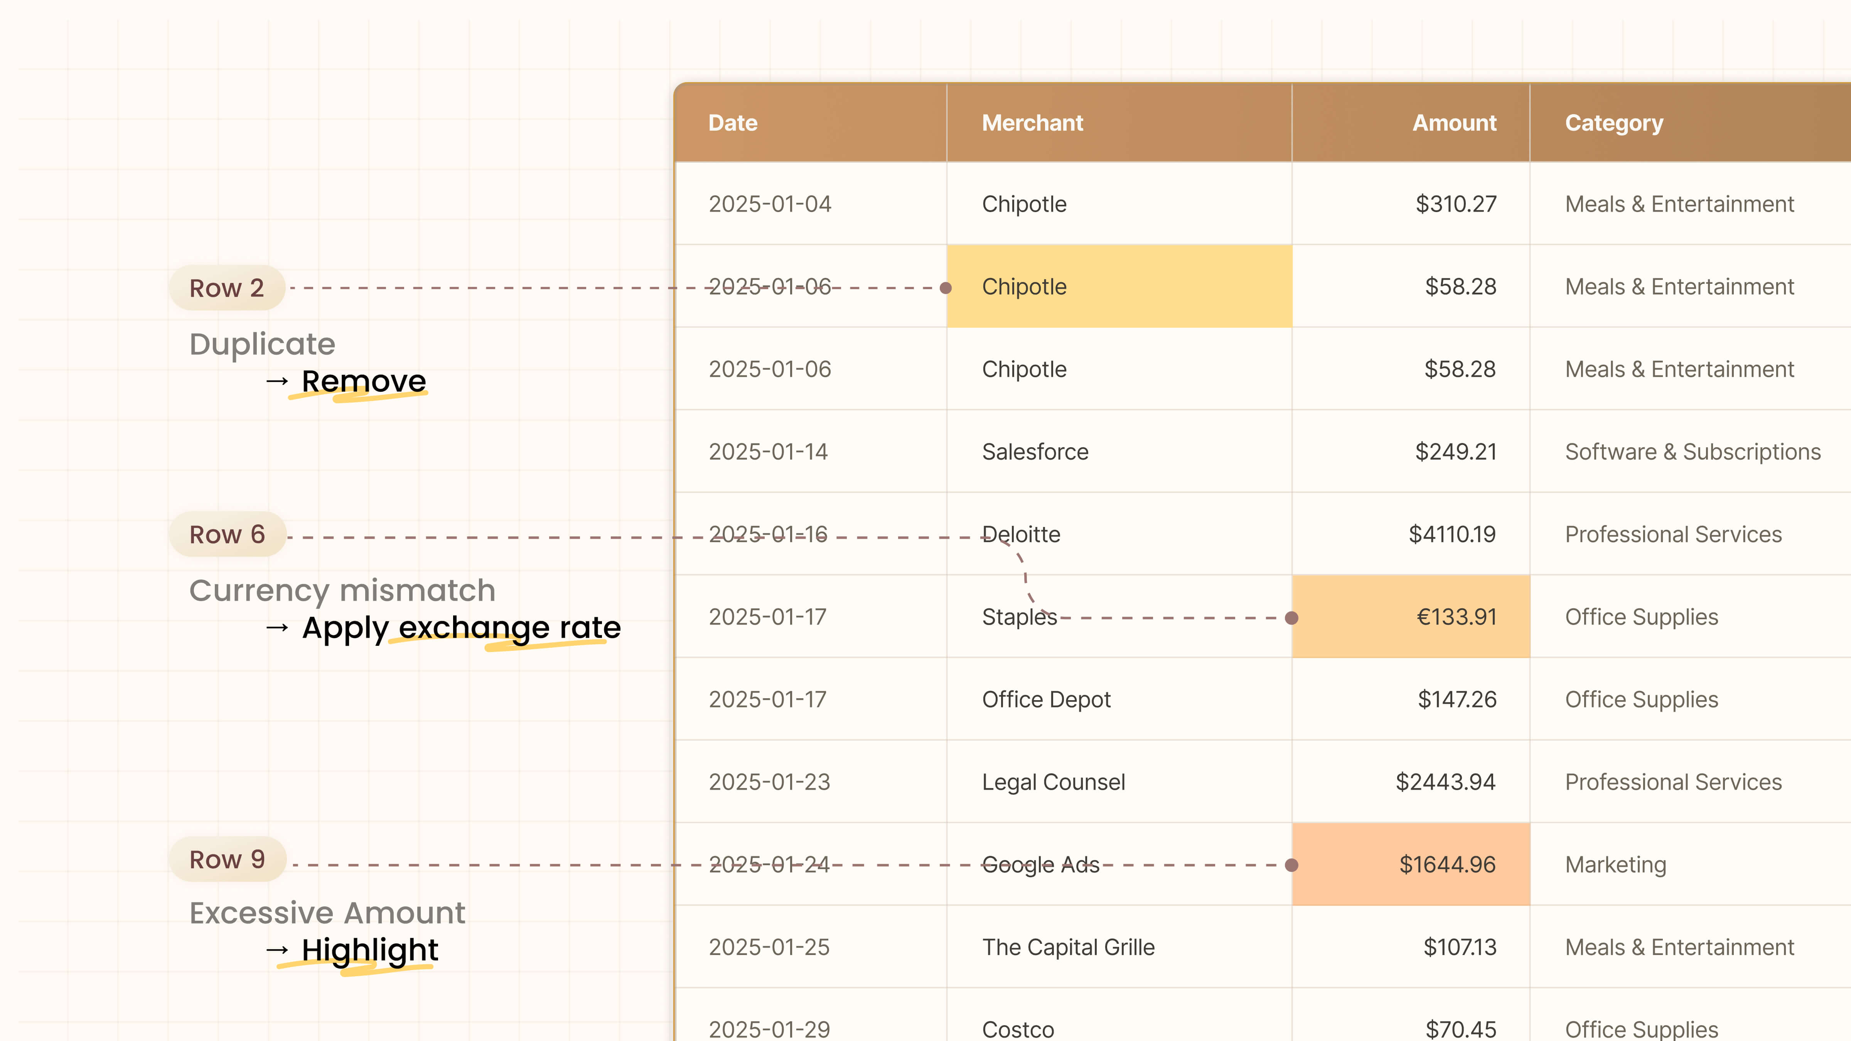The width and height of the screenshot is (1851, 1041).
Task: Select the highlighted yellow Chipotle cell
Action: [x=1119, y=286]
